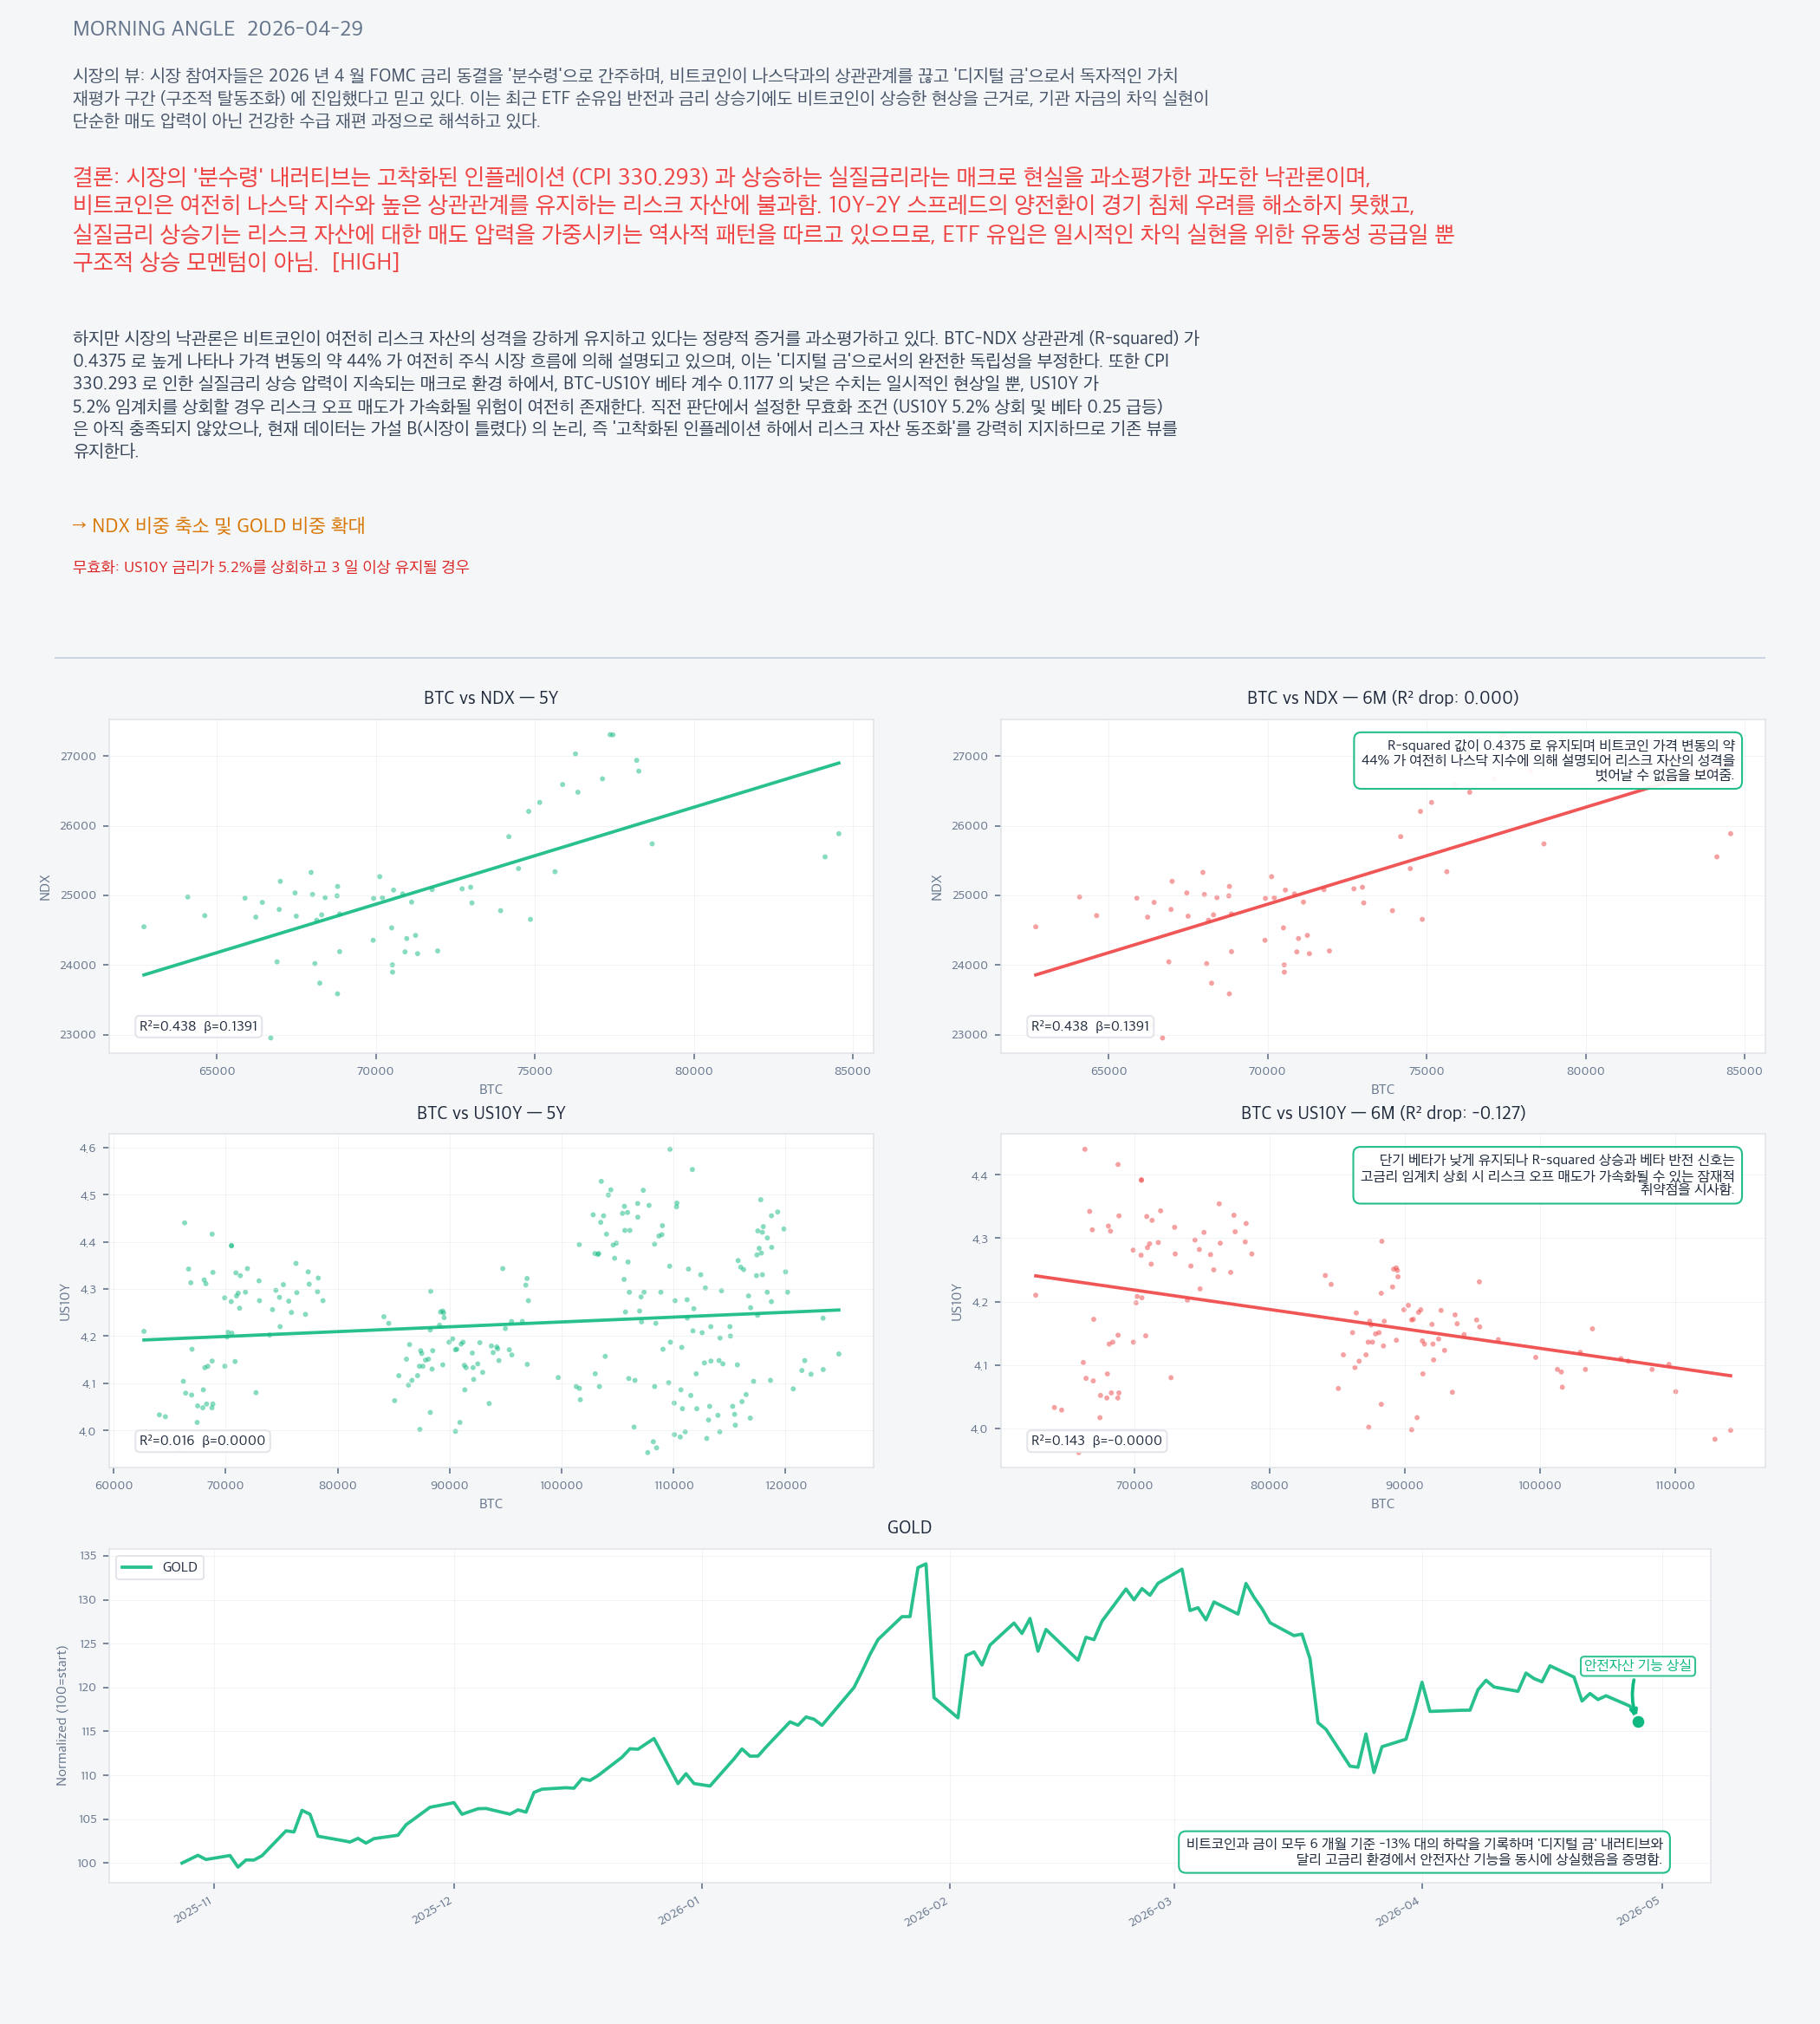Click the GOLD legend line swatch

click(137, 1567)
